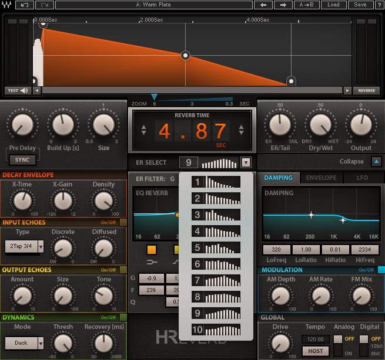This screenshot has height=360, width=385.
Task: Click the left scroll arrow under the decay graph
Action: [x=36, y=91]
